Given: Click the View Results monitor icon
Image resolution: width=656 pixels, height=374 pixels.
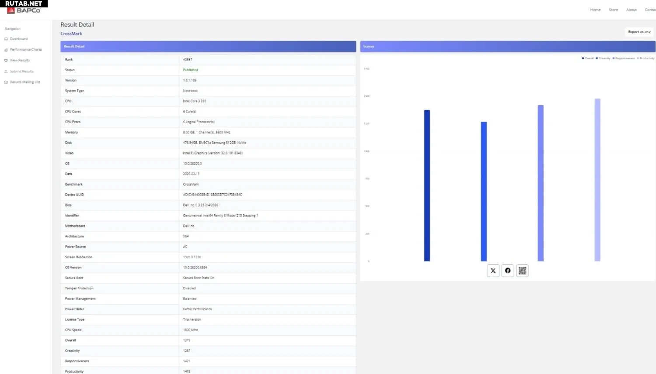Looking at the screenshot, I should (x=6, y=60).
